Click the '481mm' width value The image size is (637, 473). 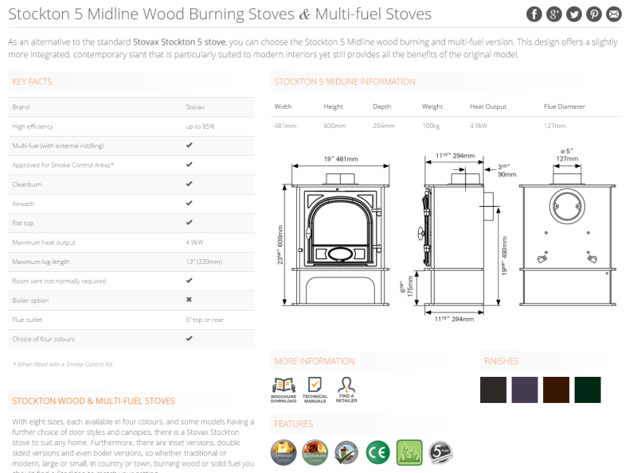pyautogui.click(x=285, y=126)
